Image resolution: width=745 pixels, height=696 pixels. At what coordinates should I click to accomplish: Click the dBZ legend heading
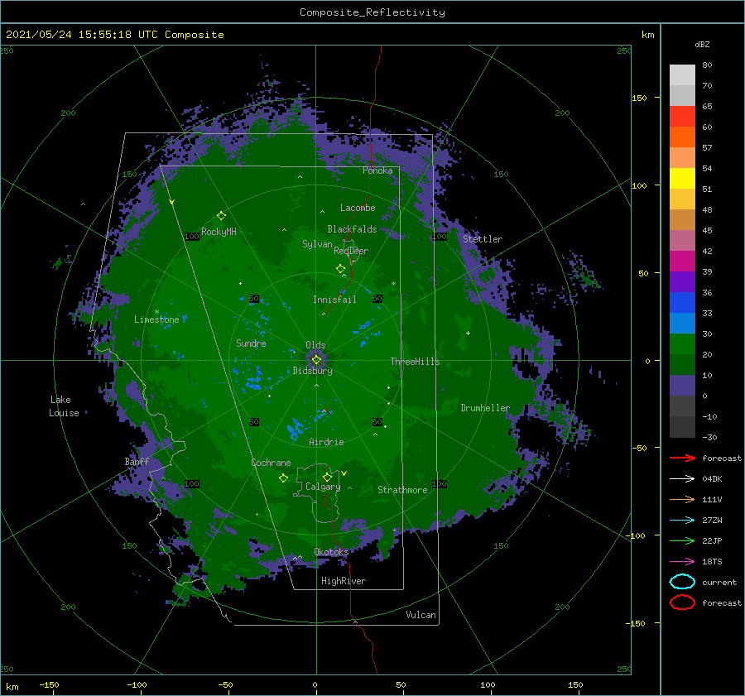pyautogui.click(x=702, y=44)
